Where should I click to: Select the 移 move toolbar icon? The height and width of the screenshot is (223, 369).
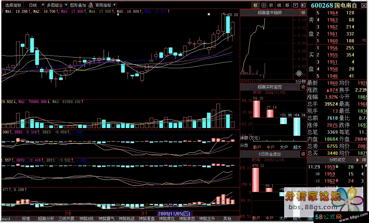pos(287,5)
